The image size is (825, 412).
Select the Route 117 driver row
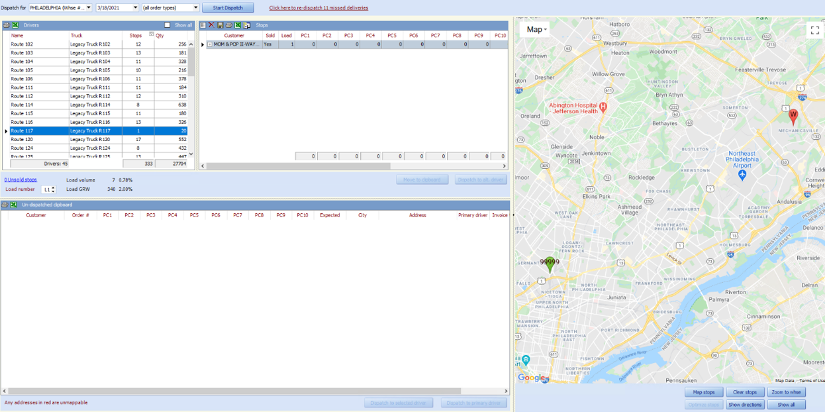click(98, 130)
